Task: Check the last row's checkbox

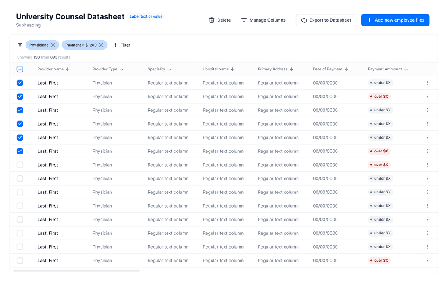Action: [x=20, y=261]
